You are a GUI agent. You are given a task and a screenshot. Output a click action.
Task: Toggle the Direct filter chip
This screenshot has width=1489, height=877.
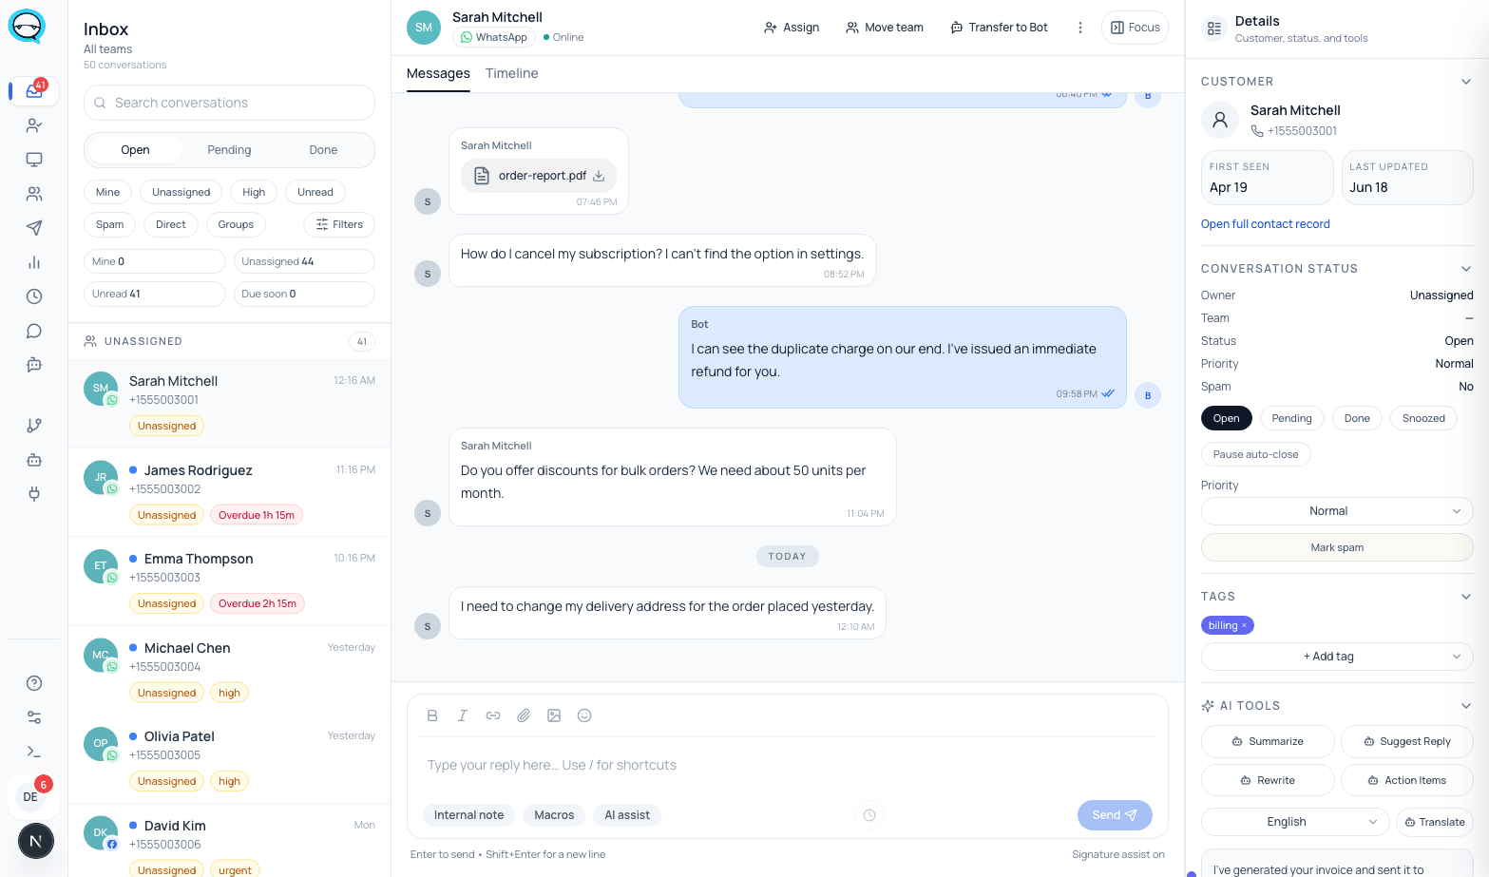(171, 224)
